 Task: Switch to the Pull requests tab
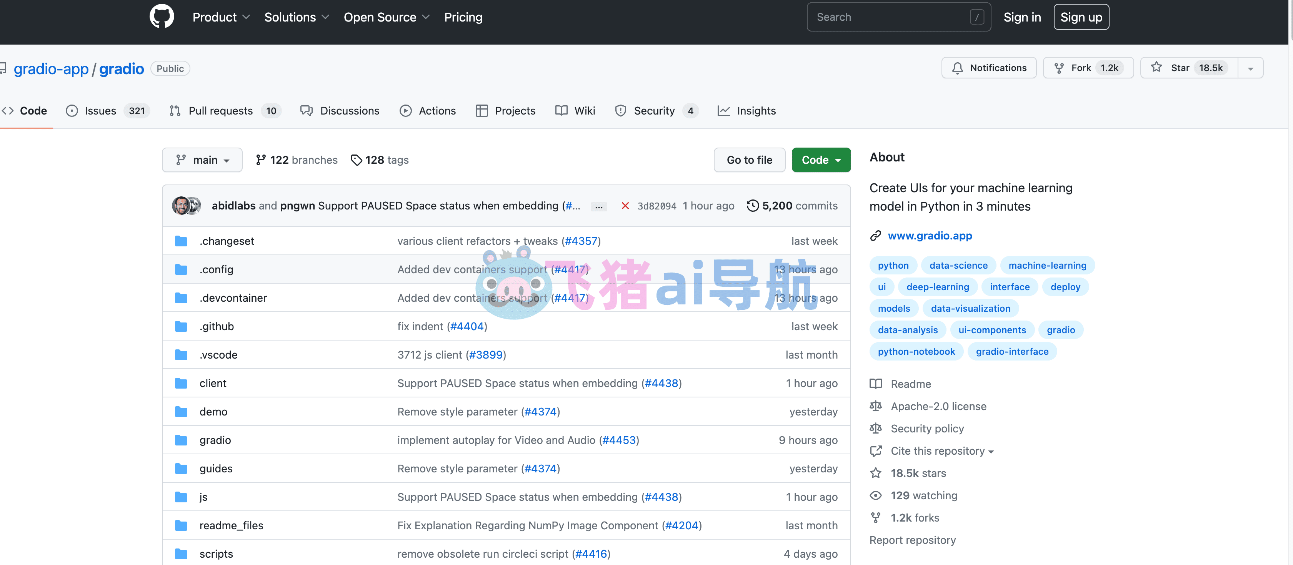coord(225,111)
